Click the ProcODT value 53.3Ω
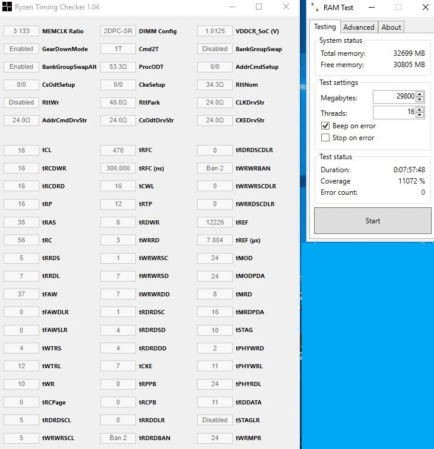 118,67
